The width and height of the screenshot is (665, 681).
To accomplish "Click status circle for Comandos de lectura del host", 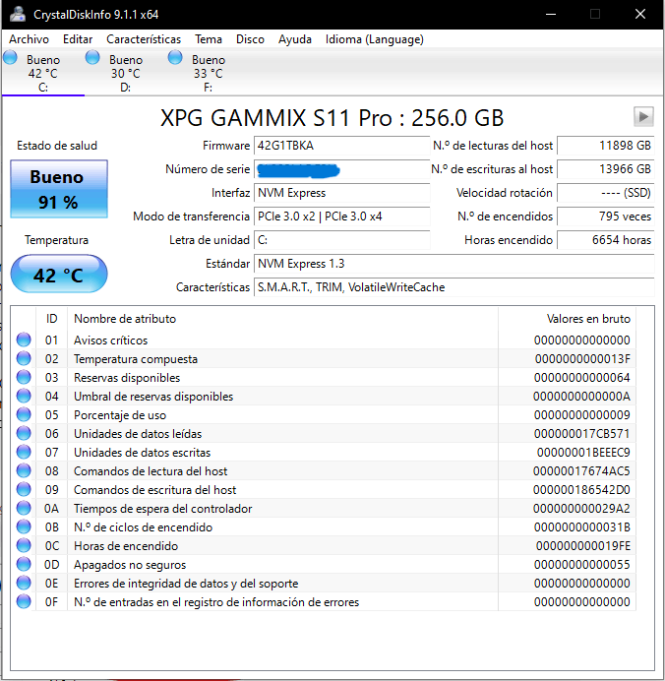I will pos(24,470).
